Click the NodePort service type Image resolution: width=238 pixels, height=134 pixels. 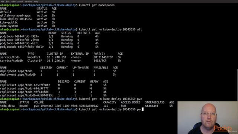[x=34, y=57]
